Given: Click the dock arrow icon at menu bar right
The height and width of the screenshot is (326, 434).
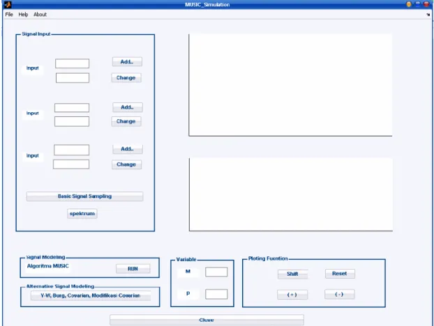Looking at the screenshot, I should click(x=428, y=15).
